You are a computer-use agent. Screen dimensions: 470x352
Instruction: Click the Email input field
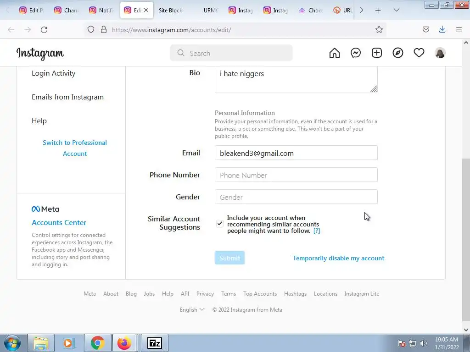click(296, 153)
